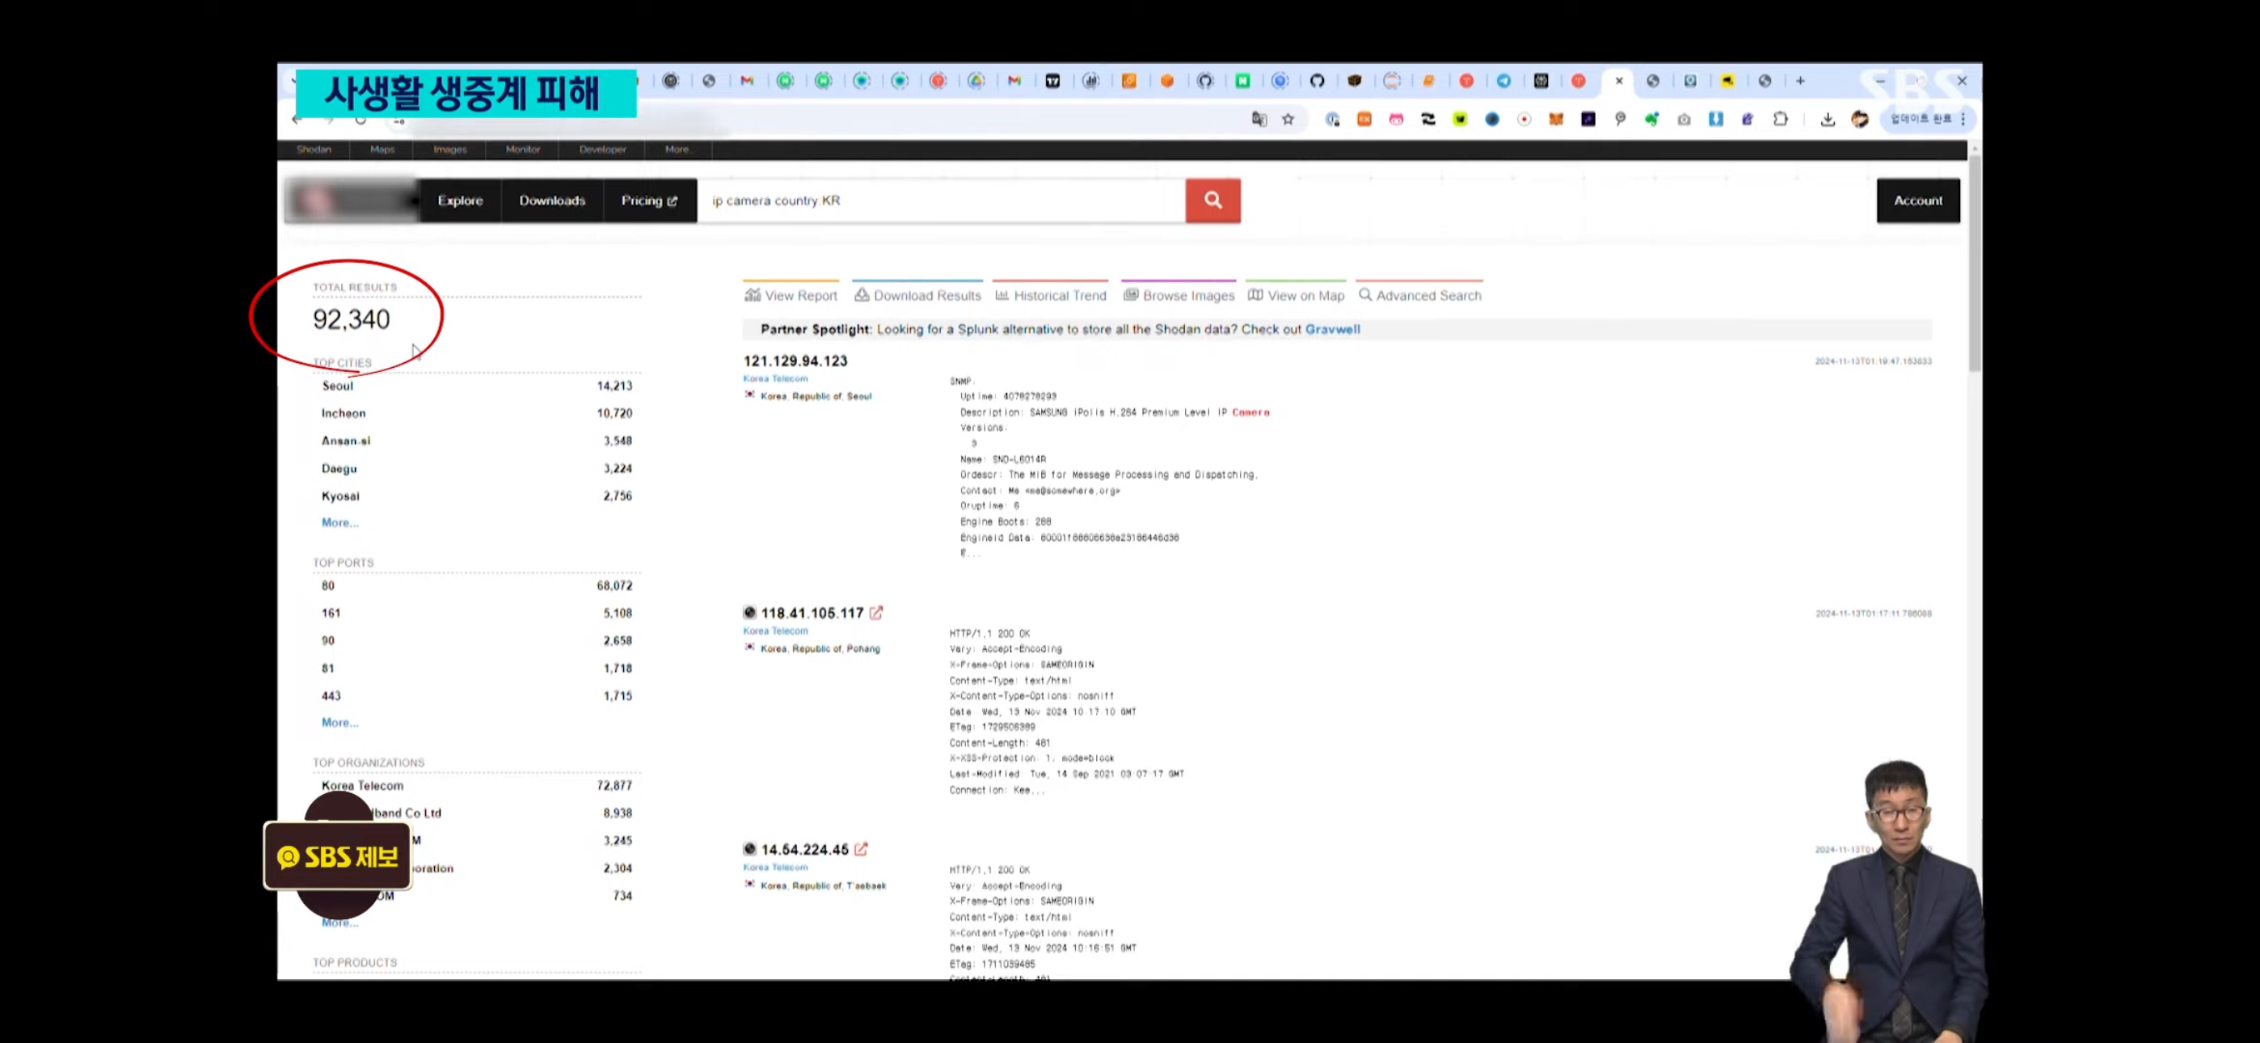Open Monitor in the top navigation

(523, 150)
